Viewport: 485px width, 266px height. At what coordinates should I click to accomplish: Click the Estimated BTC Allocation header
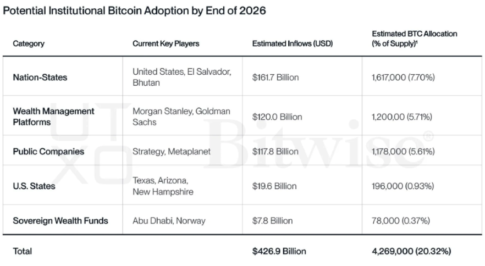(x=414, y=38)
